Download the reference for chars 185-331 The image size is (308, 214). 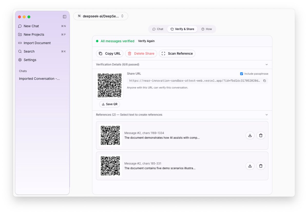(x=250, y=166)
